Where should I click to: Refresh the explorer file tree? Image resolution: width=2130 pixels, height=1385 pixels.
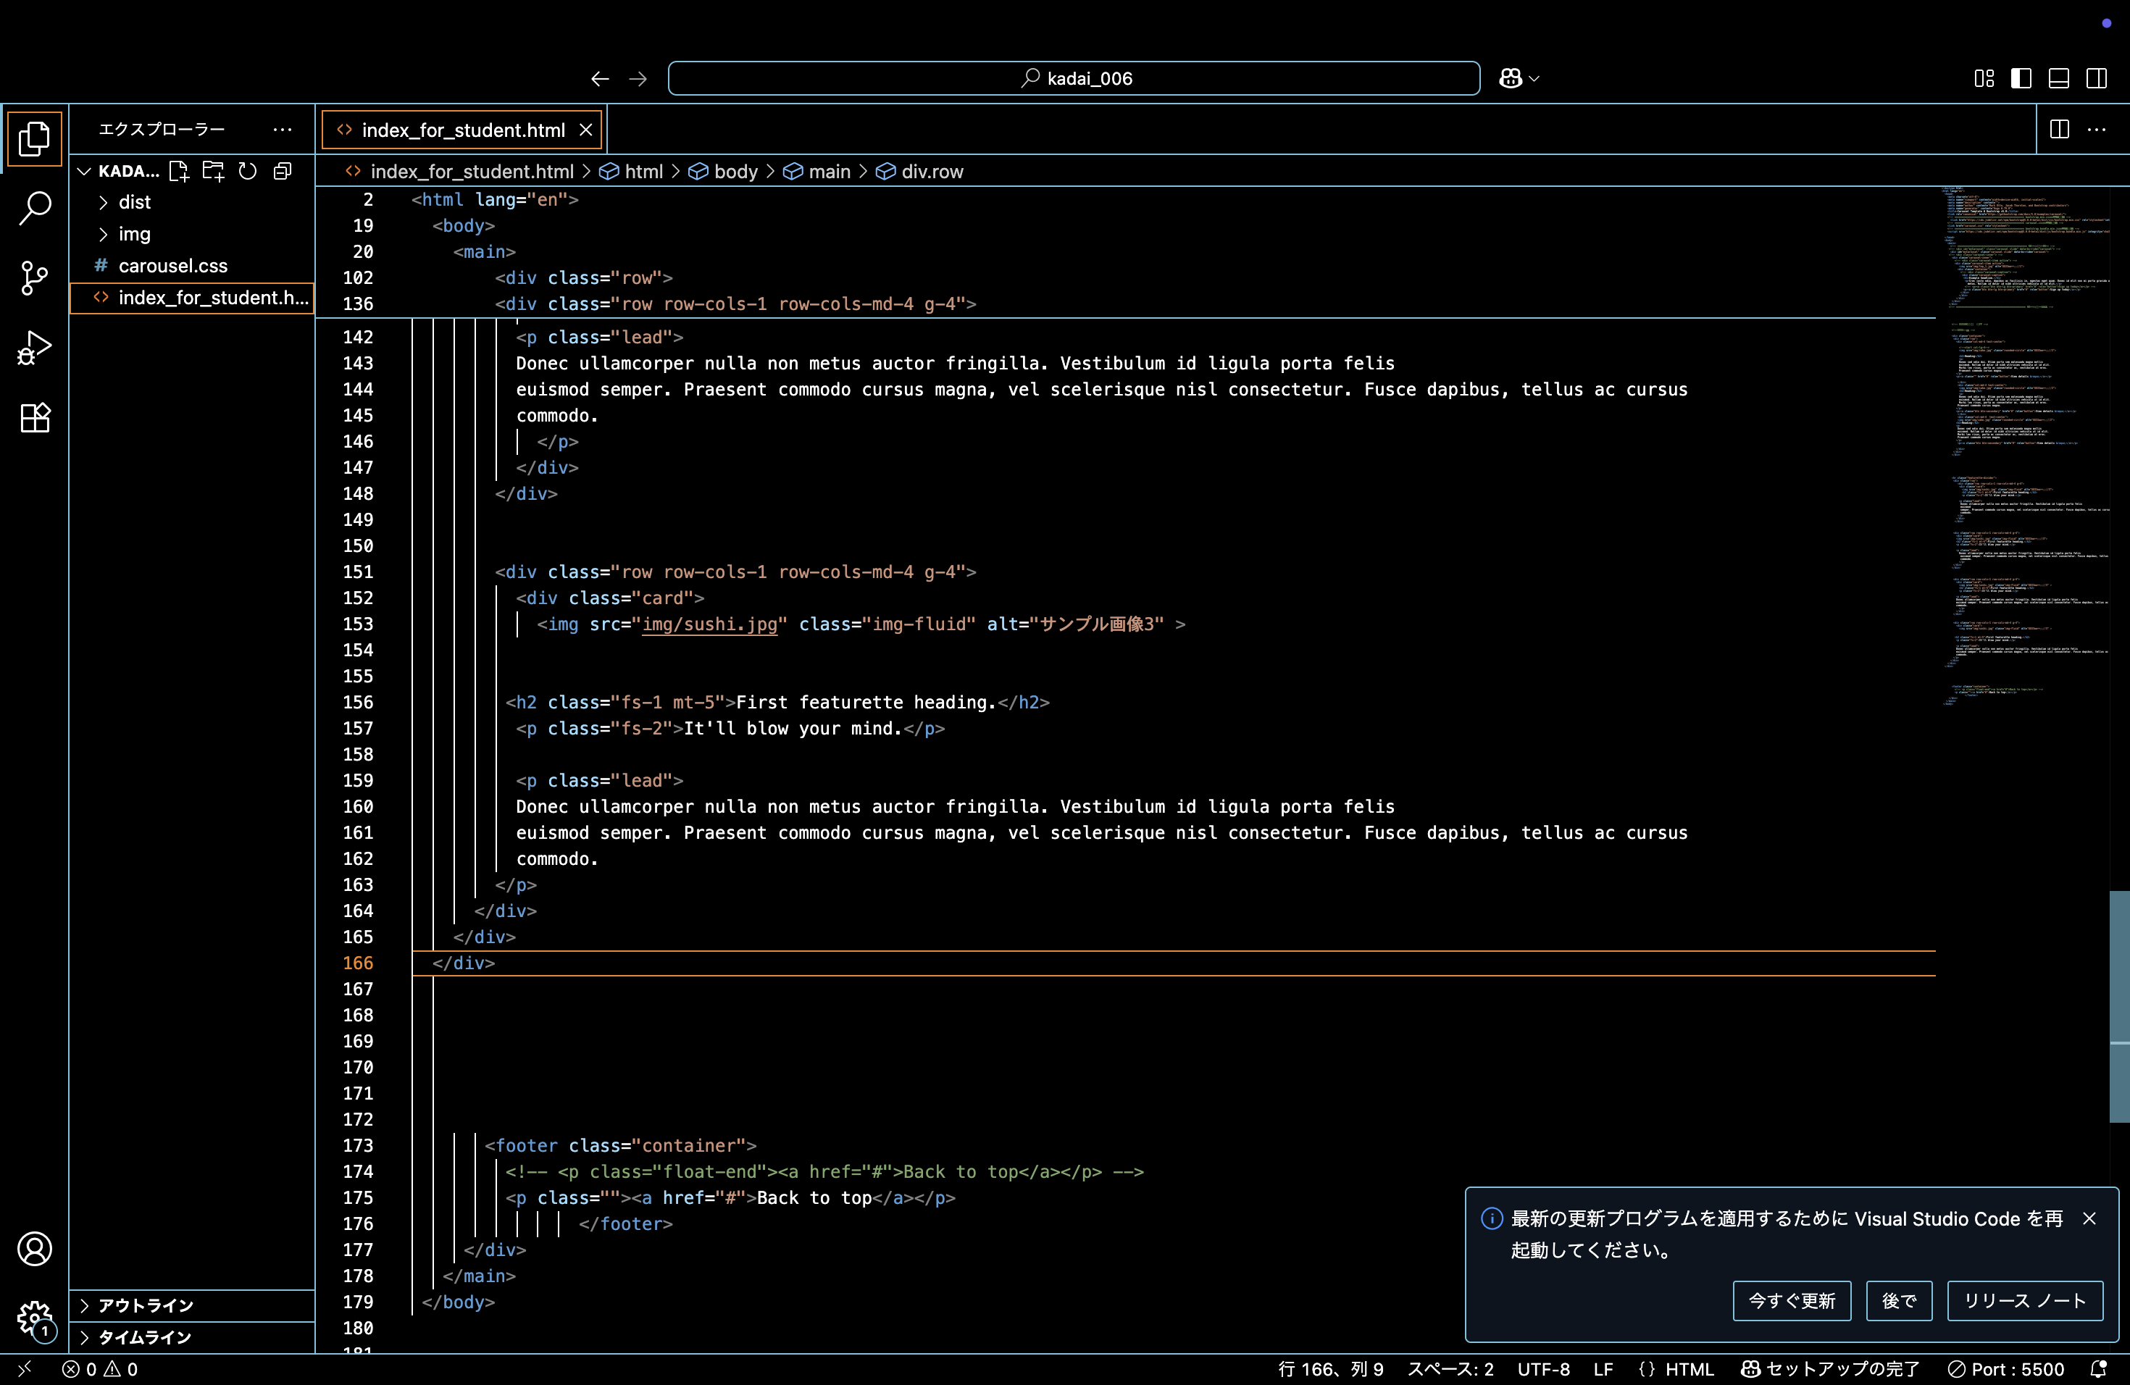248,171
